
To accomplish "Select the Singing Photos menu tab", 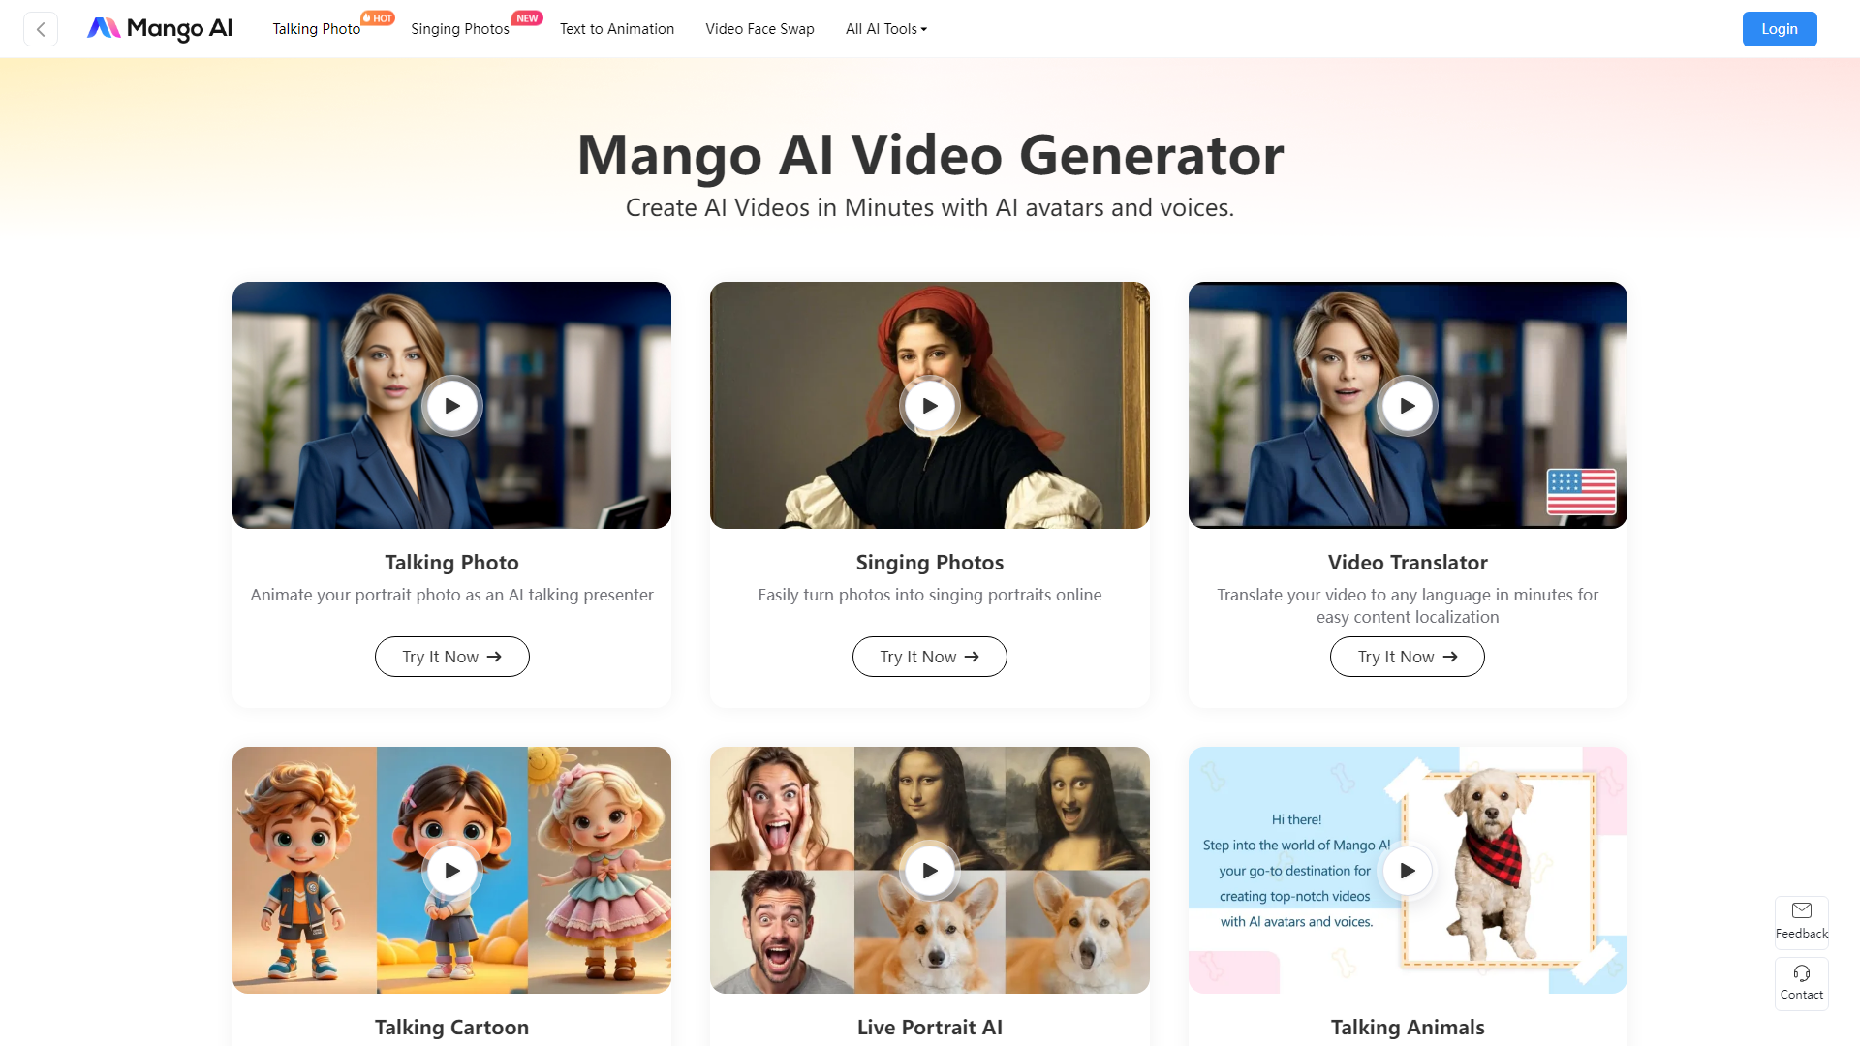I will [x=458, y=28].
